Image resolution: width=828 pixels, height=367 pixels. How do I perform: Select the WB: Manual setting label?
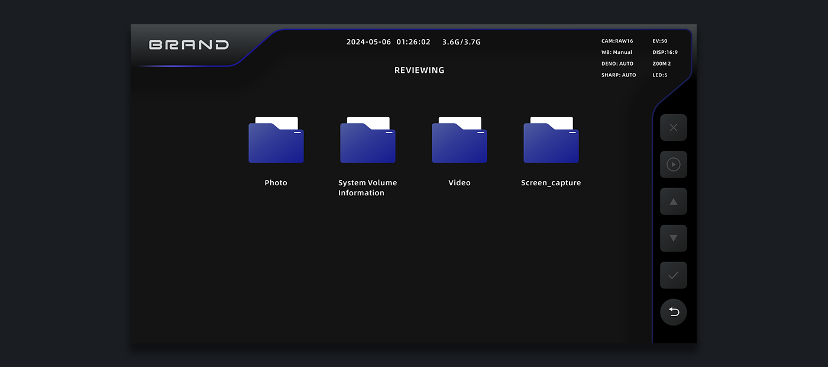tap(617, 53)
